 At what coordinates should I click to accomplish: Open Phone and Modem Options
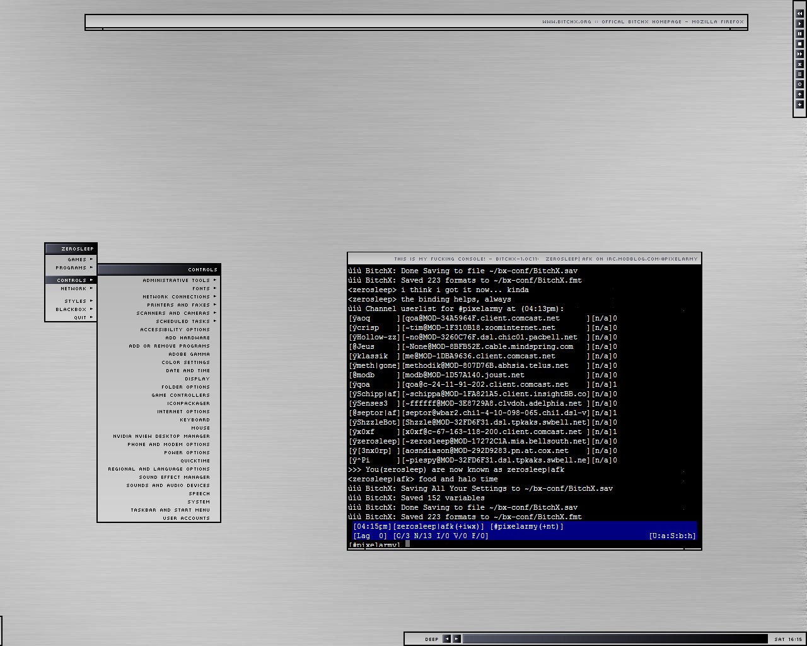click(158, 444)
